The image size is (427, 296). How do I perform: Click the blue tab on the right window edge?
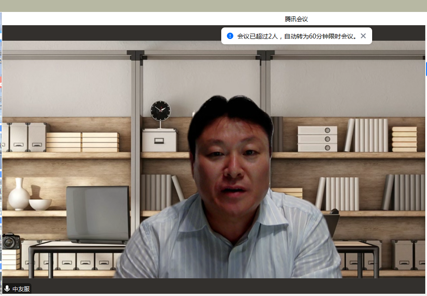coord(426,69)
